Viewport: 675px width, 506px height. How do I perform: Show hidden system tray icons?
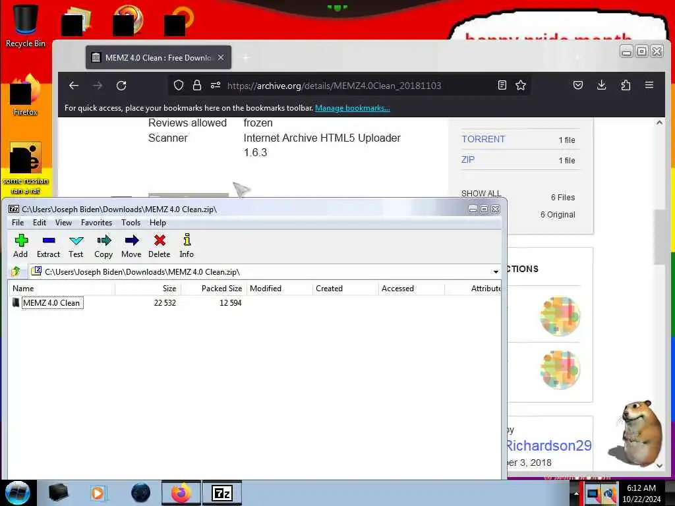pyautogui.click(x=576, y=493)
